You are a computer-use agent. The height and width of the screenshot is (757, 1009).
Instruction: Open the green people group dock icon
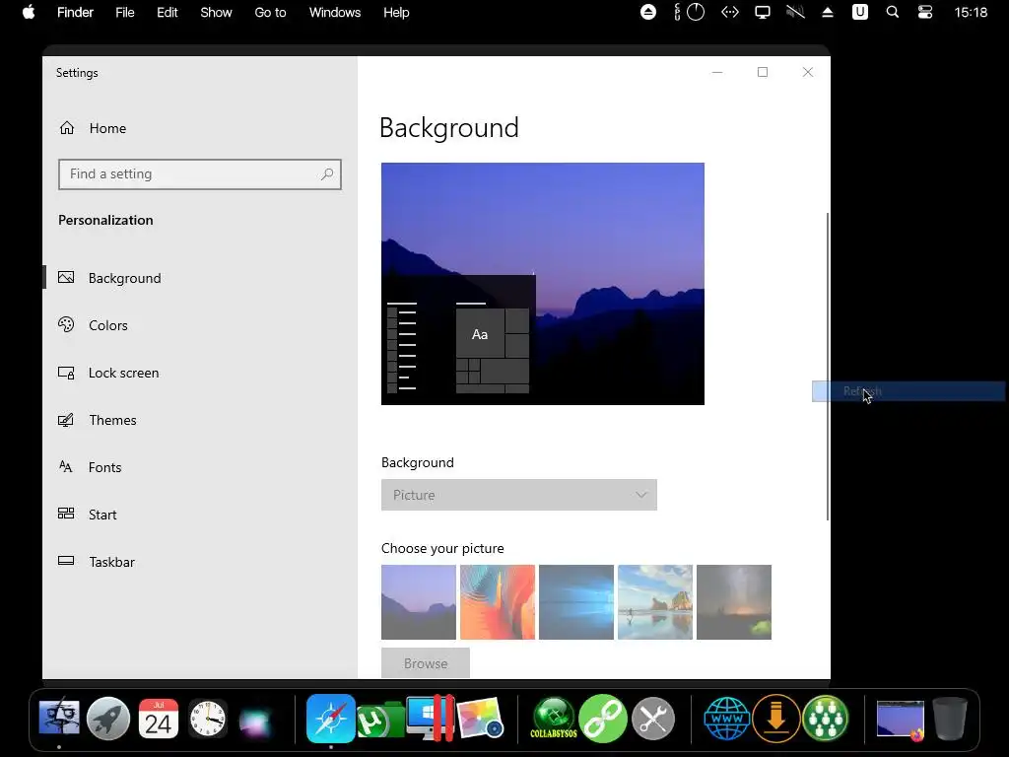(x=826, y=719)
